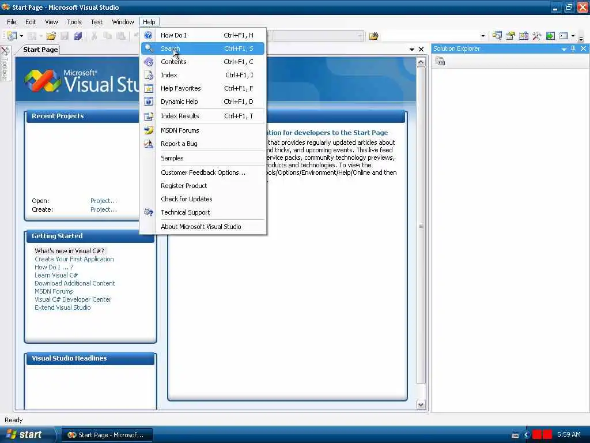Open the toolbar options overflow arrow

coord(581,39)
